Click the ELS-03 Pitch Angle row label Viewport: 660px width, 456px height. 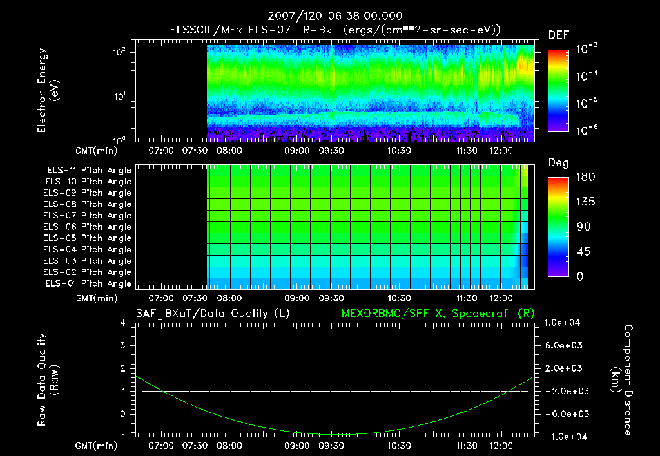click(88, 261)
